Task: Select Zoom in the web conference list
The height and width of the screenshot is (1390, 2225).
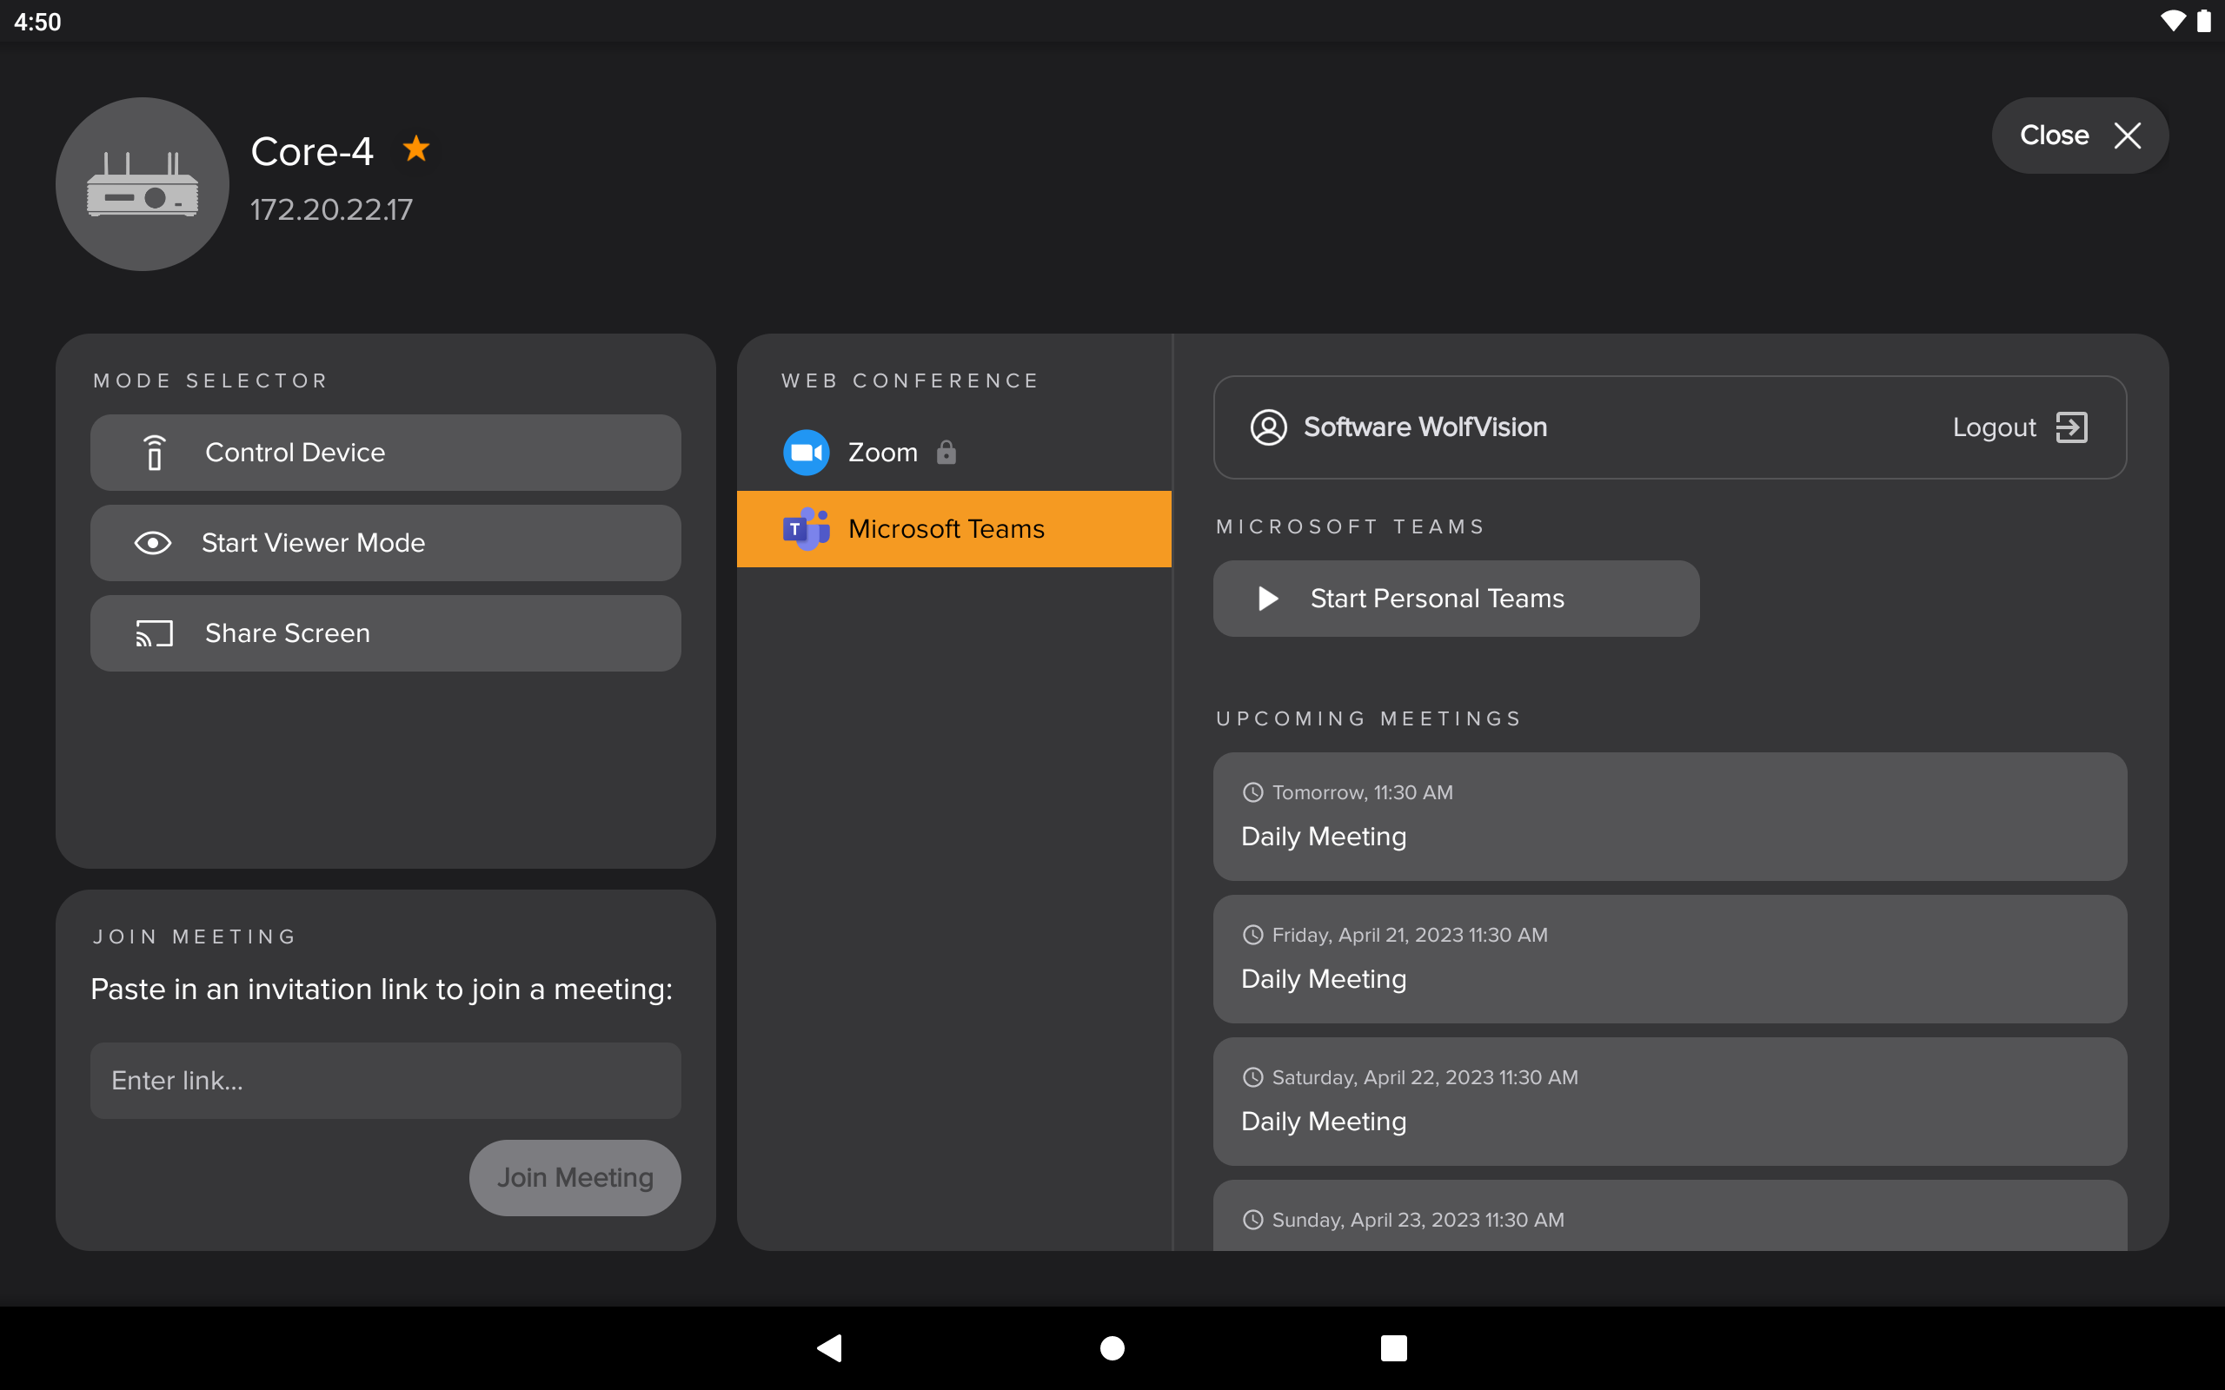Action: (953, 453)
